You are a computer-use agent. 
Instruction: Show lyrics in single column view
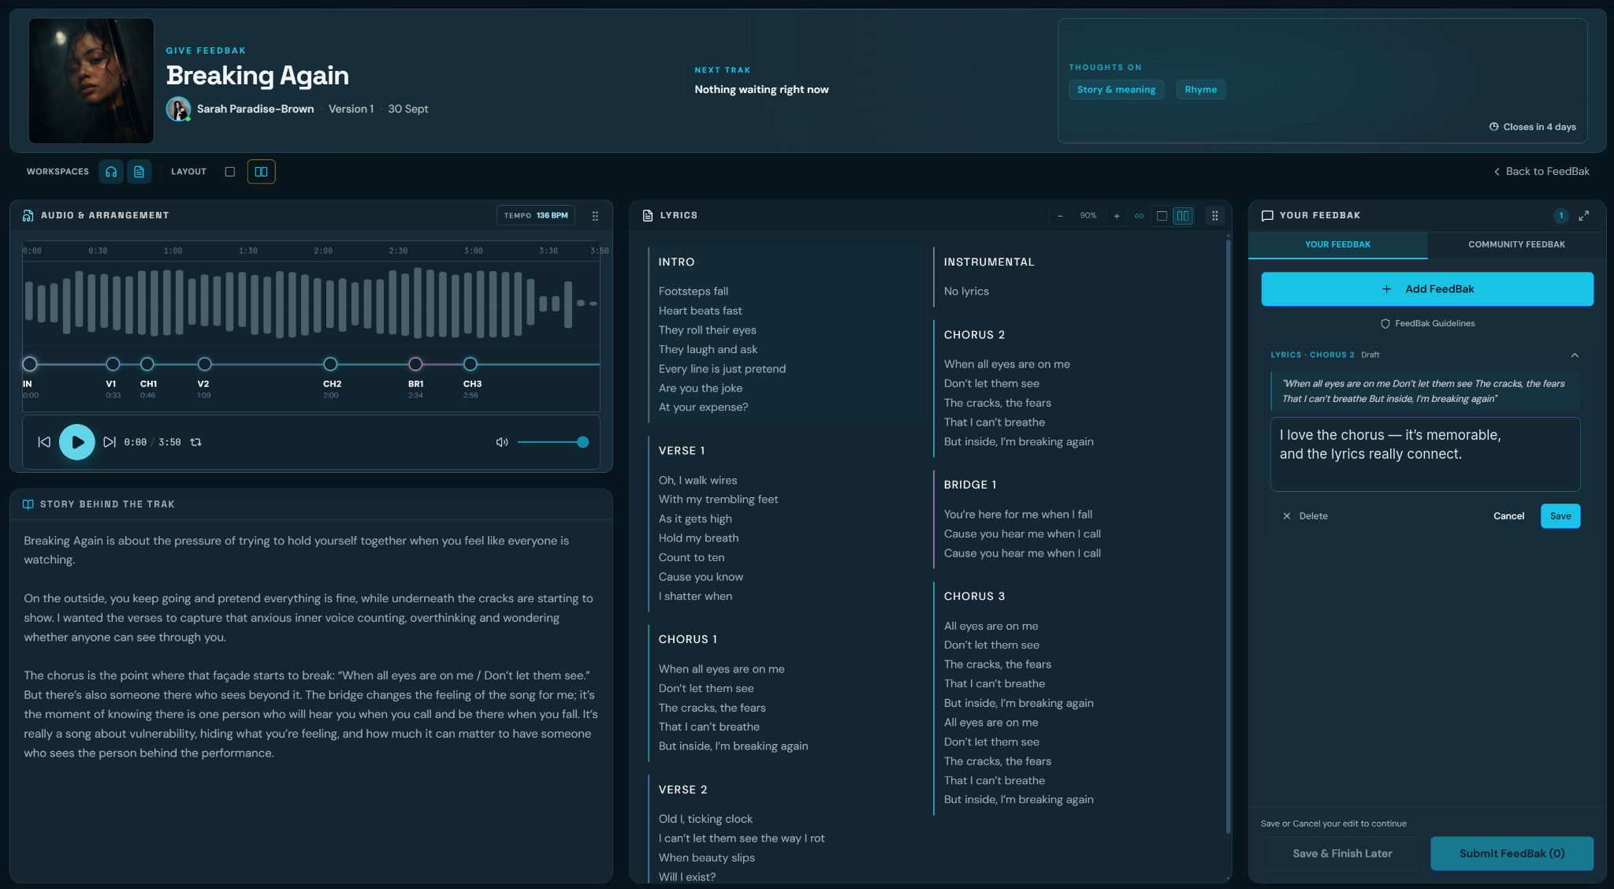pyautogui.click(x=1162, y=216)
